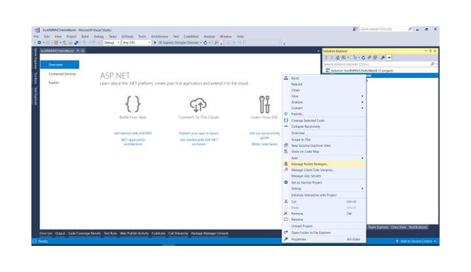471x272 pixels.
Task: Click the Set as StartUp Project gear icon
Action: click(x=286, y=182)
